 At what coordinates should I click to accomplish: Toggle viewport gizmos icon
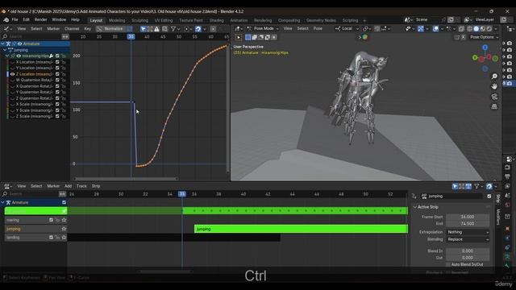tap(421, 29)
